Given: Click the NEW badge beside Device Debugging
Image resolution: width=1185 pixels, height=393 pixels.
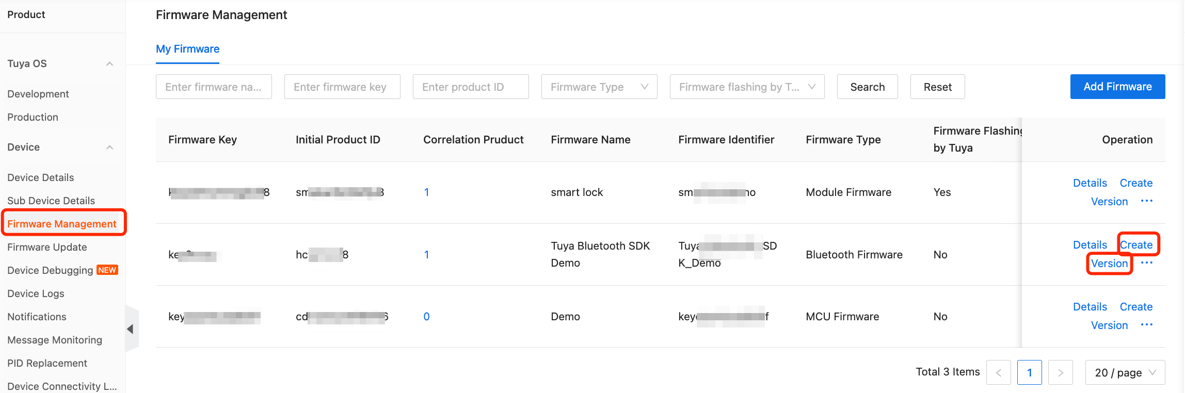Looking at the screenshot, I should click(107, 270).
